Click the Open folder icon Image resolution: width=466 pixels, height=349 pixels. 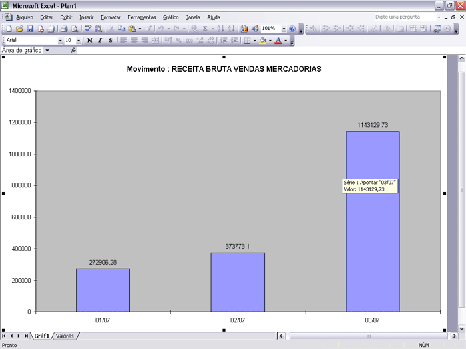19,29
